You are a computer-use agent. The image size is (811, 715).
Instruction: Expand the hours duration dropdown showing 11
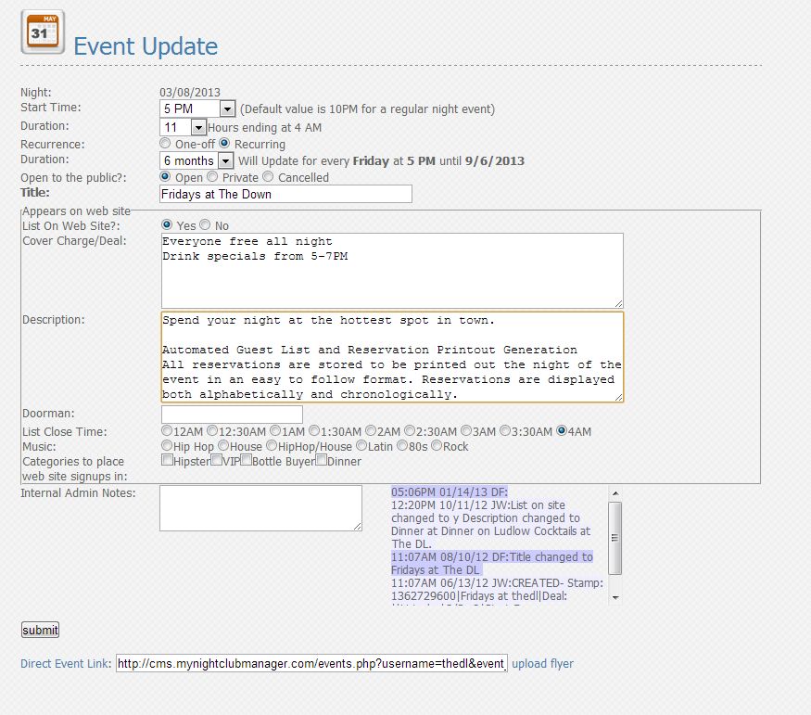(184, 127)
